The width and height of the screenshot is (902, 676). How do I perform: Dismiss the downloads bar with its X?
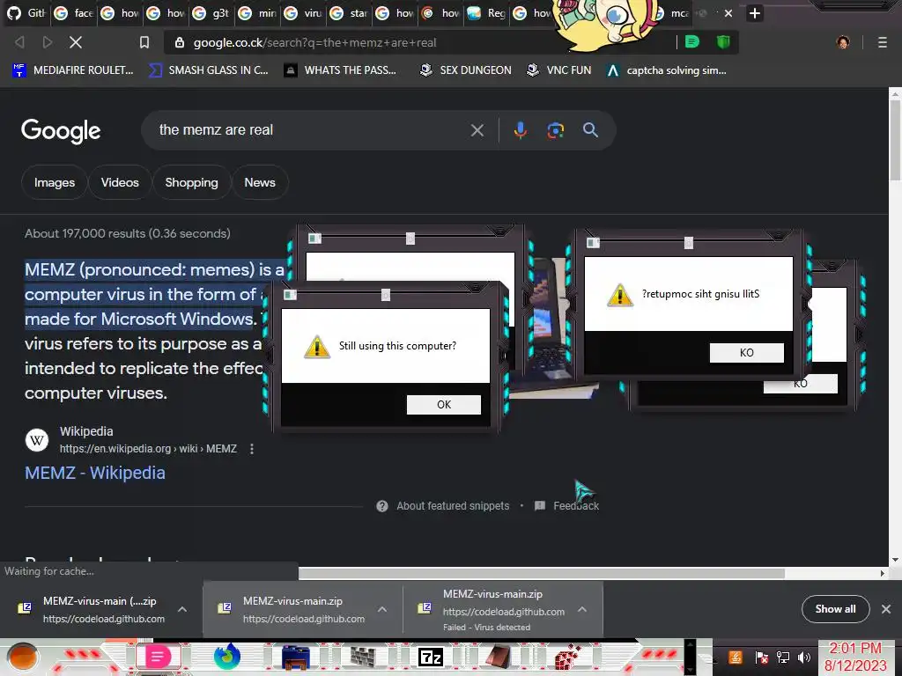[886, 609]
